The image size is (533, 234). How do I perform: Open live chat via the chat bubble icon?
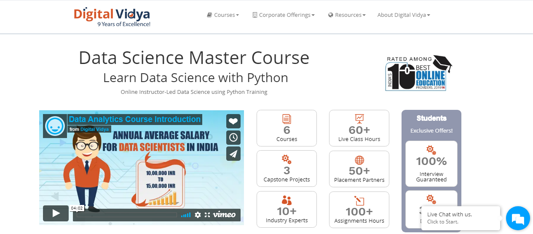[x=517, y=218]
